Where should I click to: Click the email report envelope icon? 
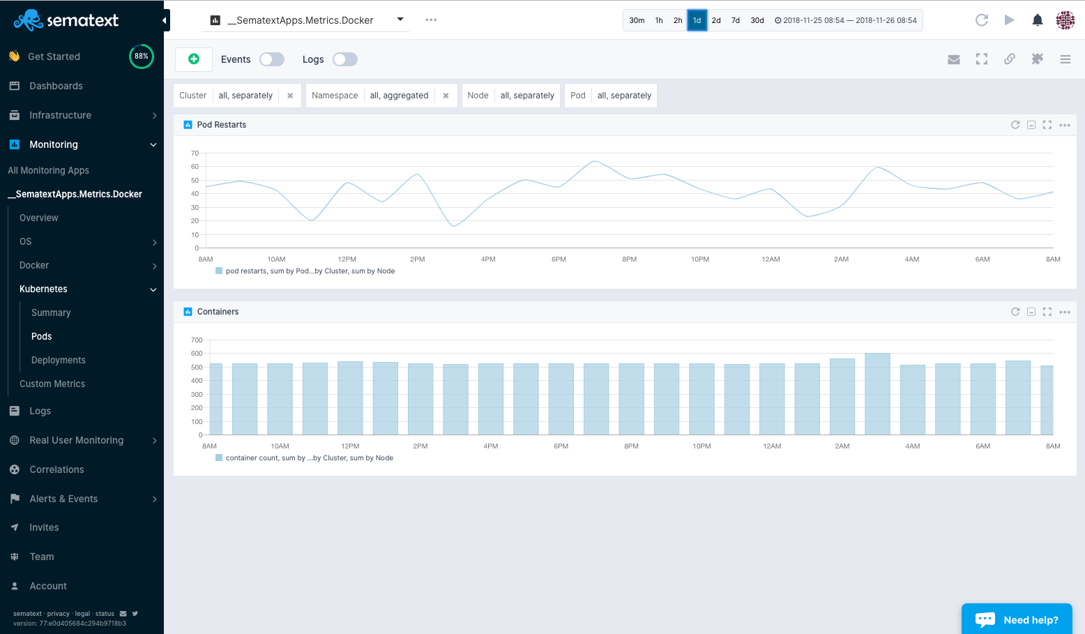click(x=954, y=59)
